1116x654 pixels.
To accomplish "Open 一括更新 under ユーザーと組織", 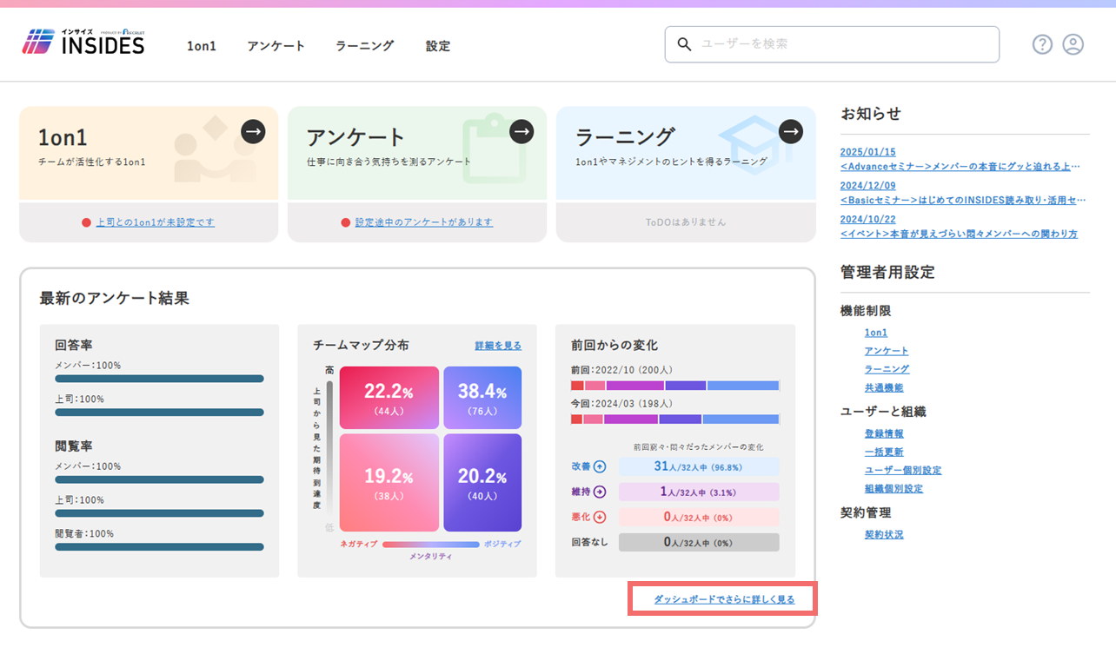I will coord(884,452).
